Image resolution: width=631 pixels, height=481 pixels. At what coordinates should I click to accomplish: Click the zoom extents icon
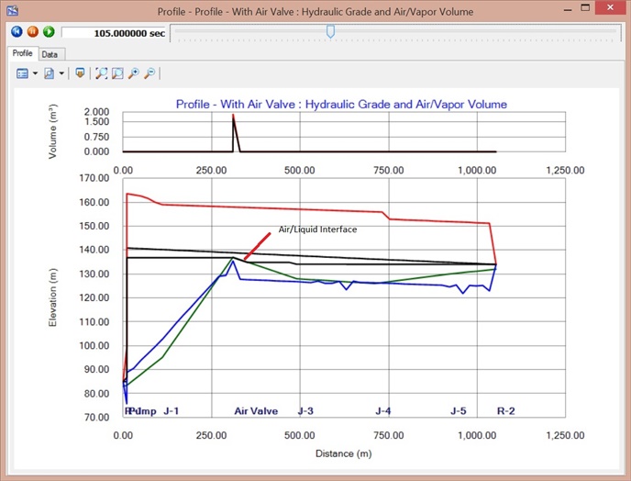pos(102,73)
